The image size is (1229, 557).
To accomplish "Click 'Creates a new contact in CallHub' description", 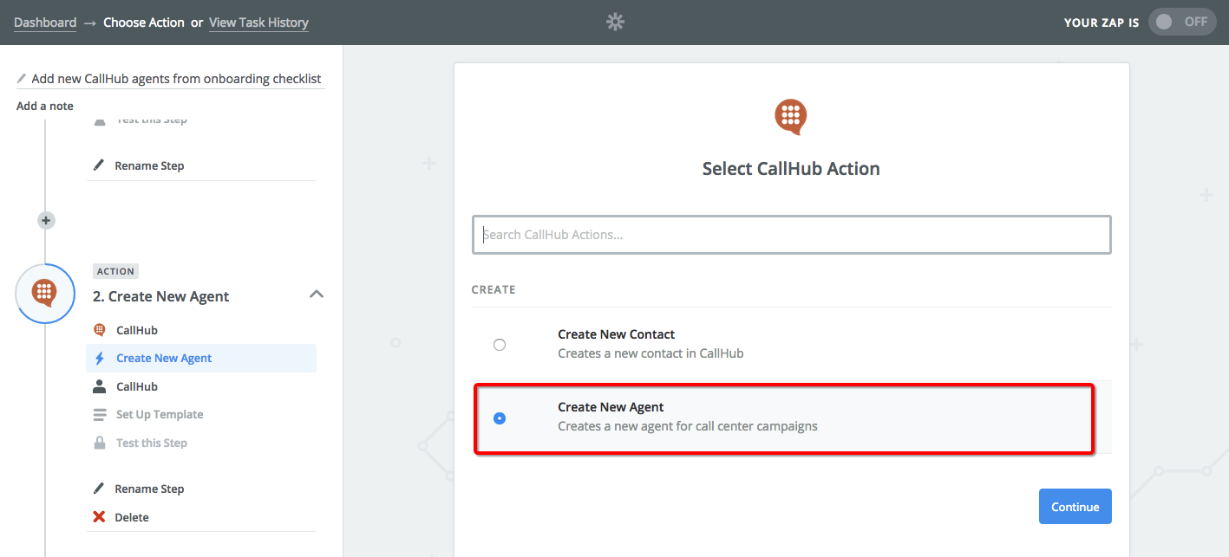I will 650,353.
